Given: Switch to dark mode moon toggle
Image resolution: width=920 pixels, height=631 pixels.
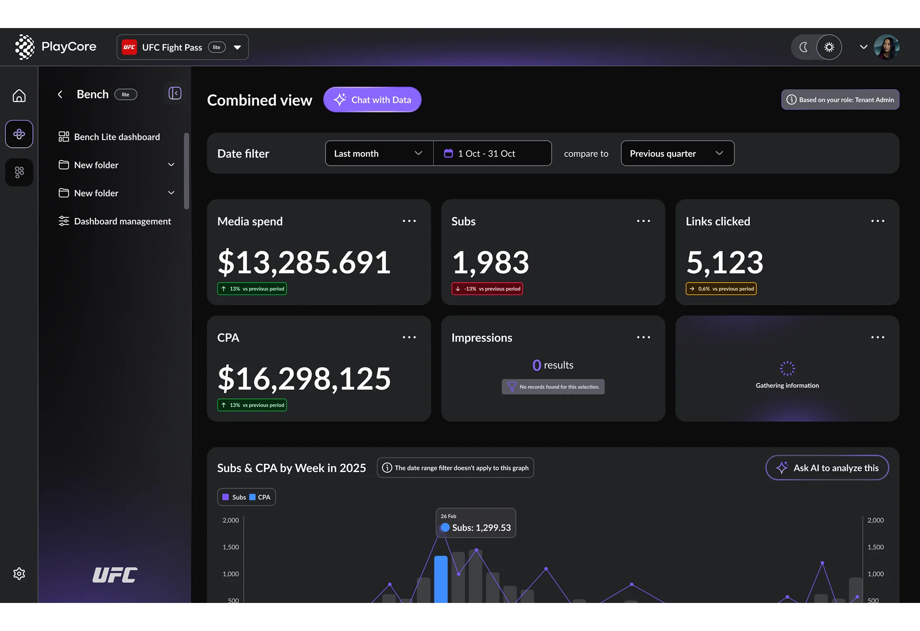Looking at the screenshot, I should [804, 47].
